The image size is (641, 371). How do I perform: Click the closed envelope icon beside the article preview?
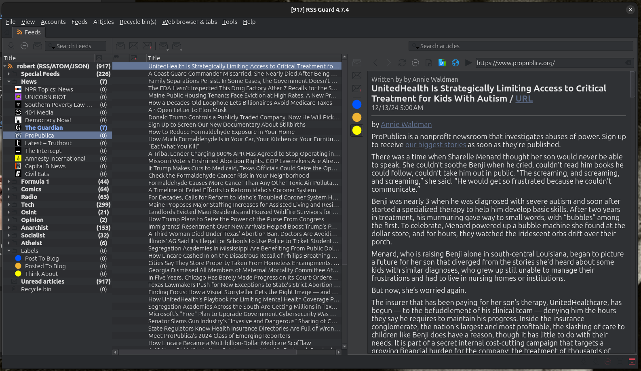(357, 76)
